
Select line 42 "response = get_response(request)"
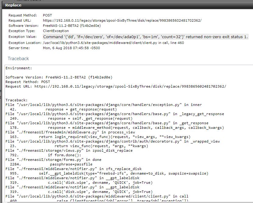(63, 109)
